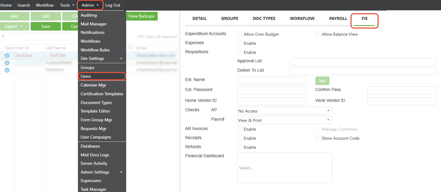Image resolution: width=441 pixels, height=192 pixels.
Task: Open Search in top bar
Action: [x=24, y=5]
